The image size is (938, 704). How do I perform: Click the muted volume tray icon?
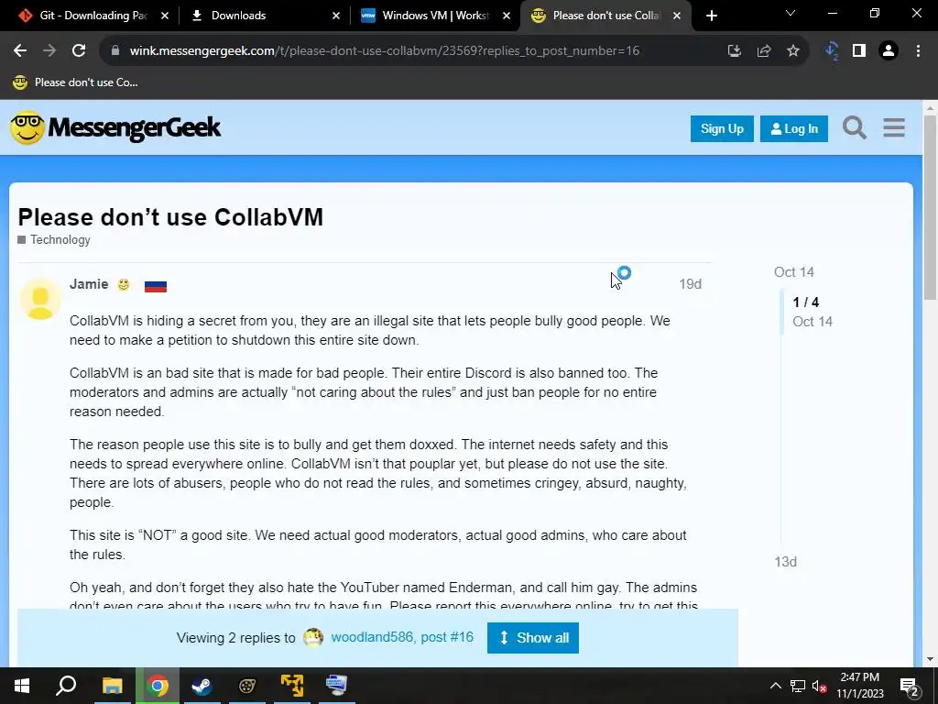(820, 686)
